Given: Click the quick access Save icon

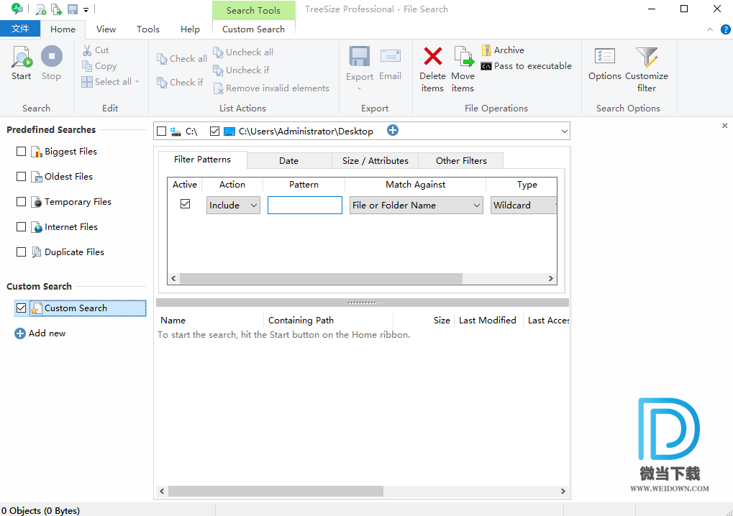Looking at the screenshot, I should (x=73, y=9).
